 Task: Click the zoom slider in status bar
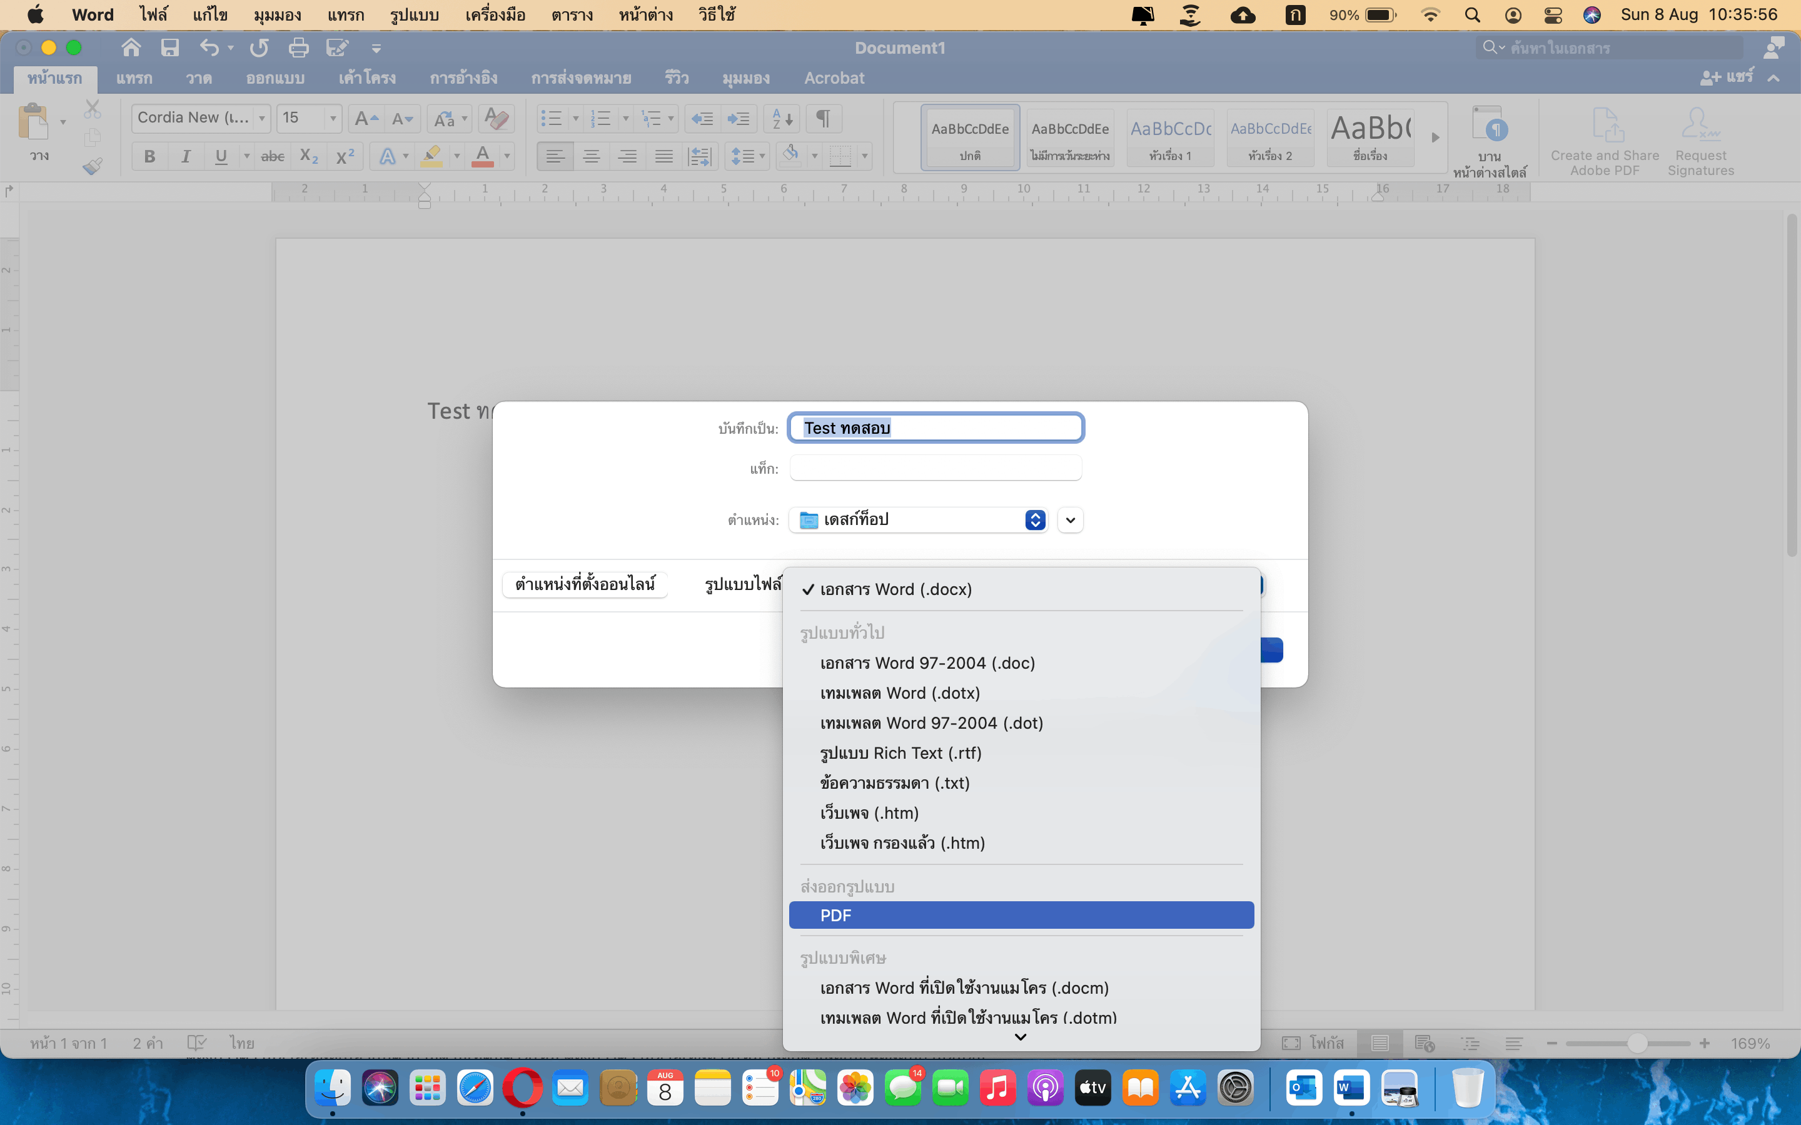pos(1636,1043)
